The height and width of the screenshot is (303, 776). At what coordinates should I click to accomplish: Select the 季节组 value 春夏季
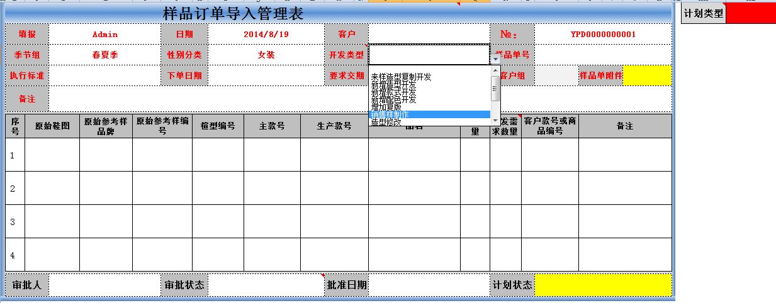[x=104, y=55]
